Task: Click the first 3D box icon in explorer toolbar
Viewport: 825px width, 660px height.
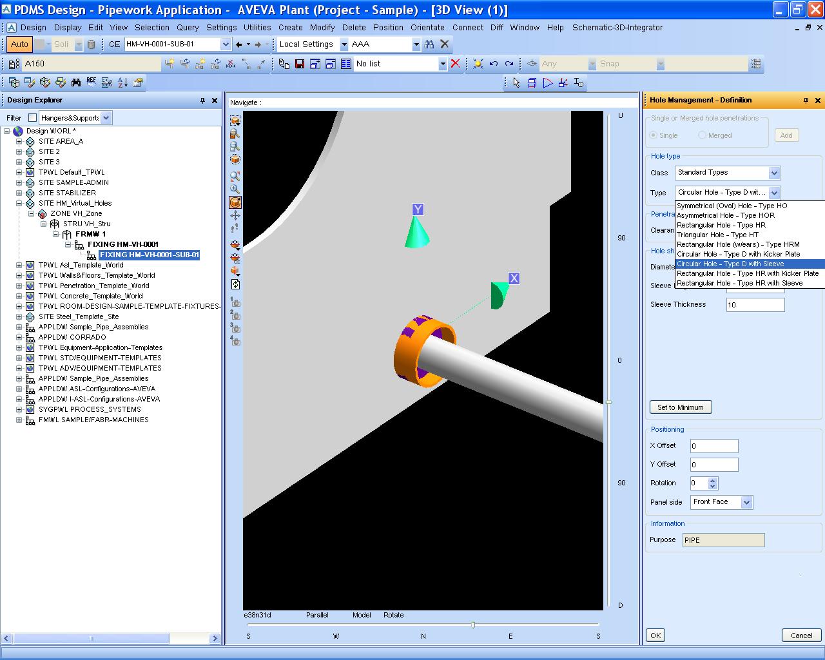Action: (x=14, y=82)
